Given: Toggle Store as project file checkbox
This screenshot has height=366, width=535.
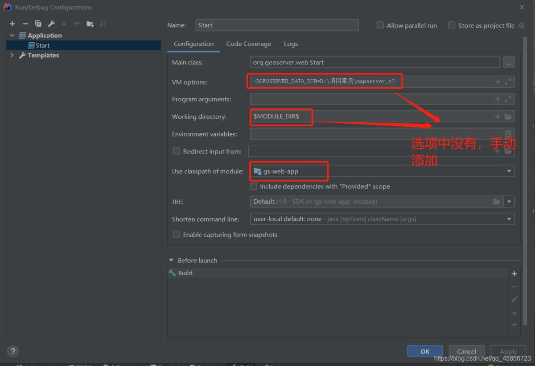Looking at the screenshot, I should point(452,25).
